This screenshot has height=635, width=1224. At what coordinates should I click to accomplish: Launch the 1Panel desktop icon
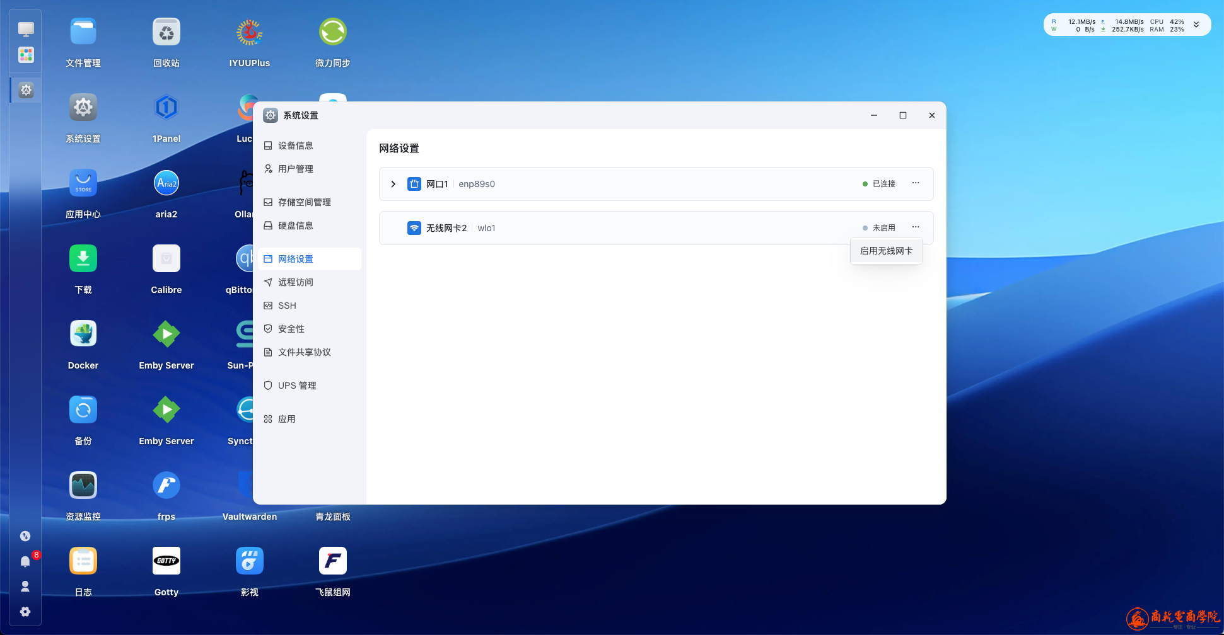coord(166,107)
